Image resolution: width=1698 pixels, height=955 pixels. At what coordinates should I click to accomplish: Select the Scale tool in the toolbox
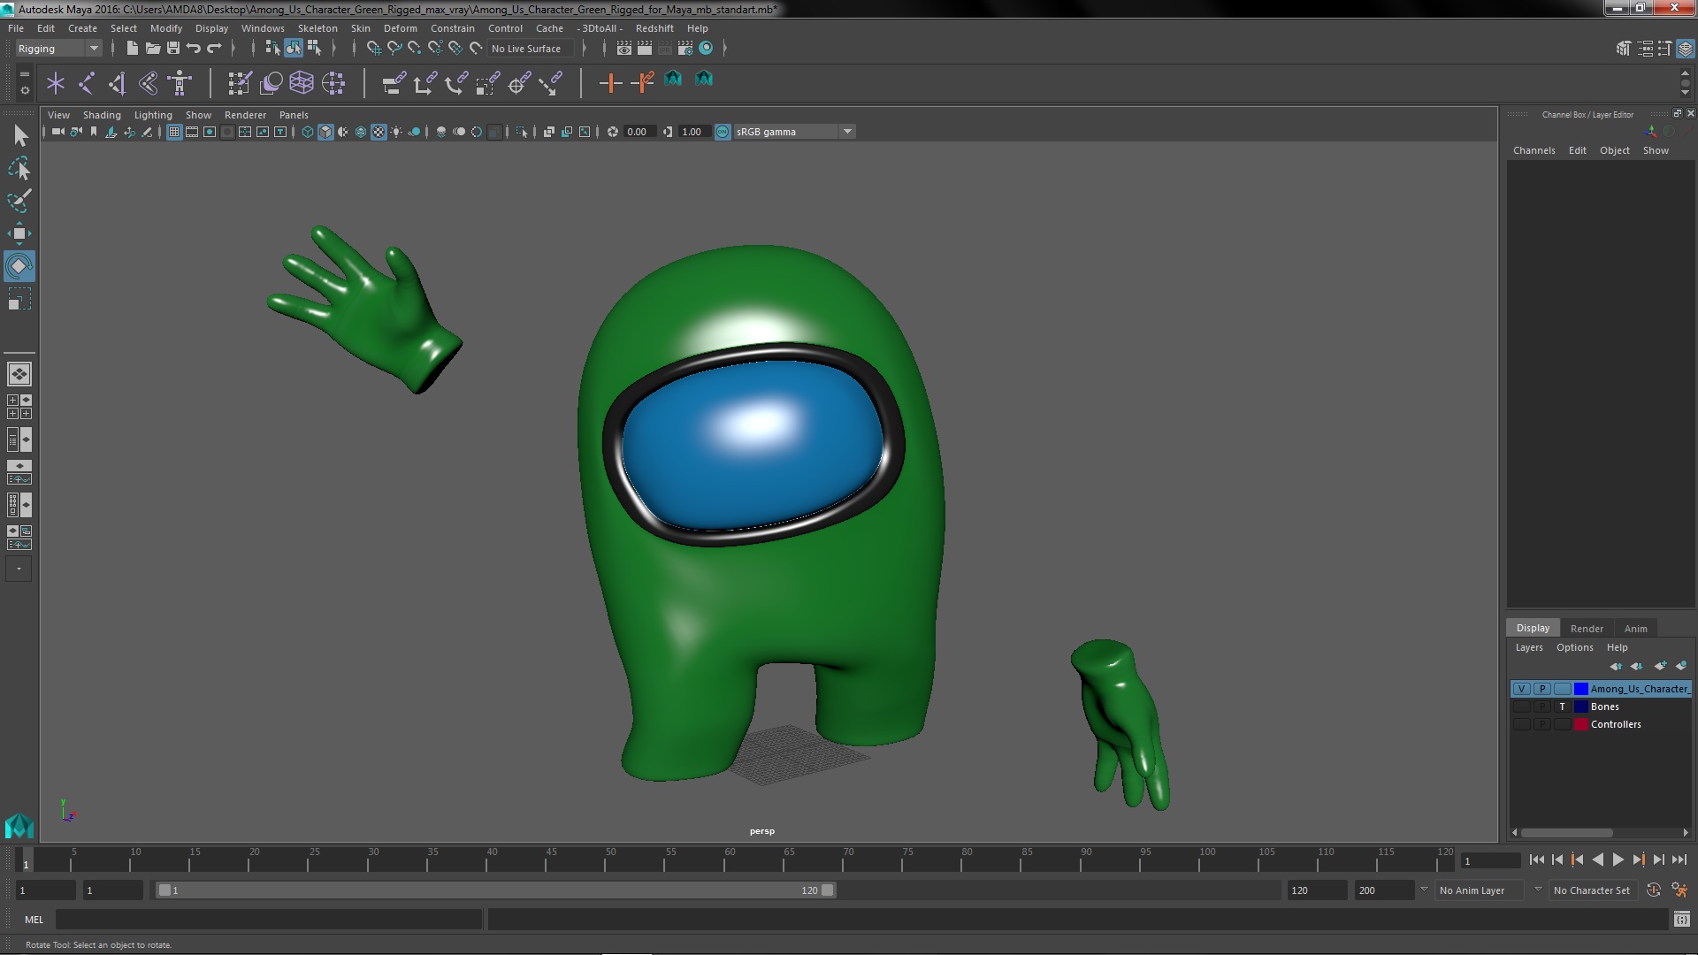(19, 300)
